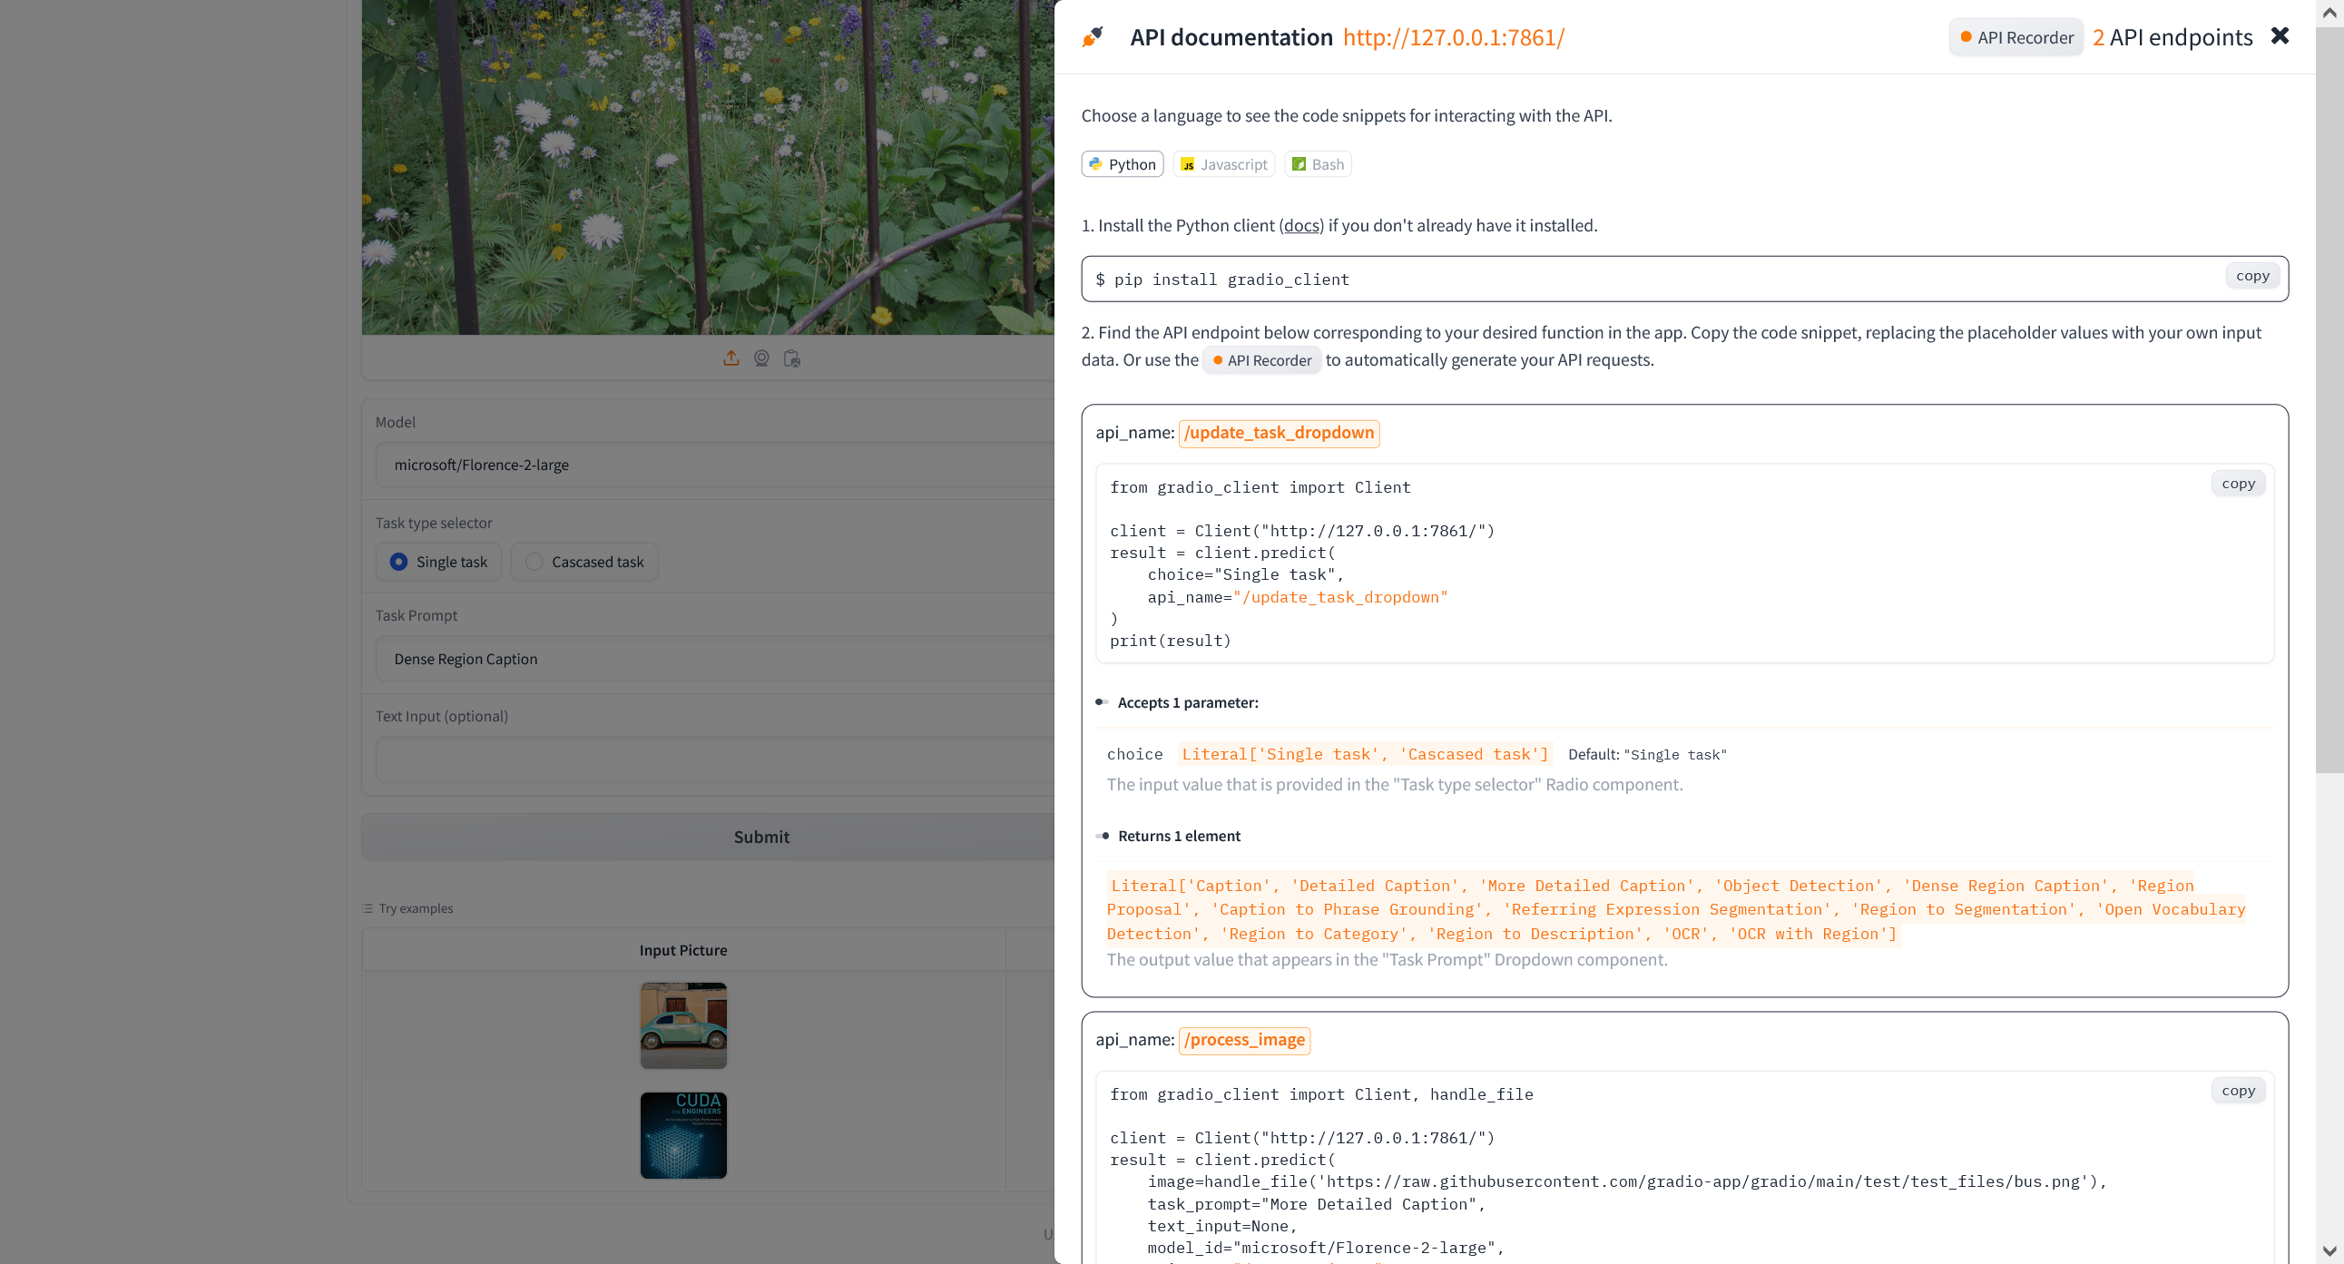Open the docs link for the Python client
The height and width of the screenshot is (1264, 2344).
pos(1301,226)
